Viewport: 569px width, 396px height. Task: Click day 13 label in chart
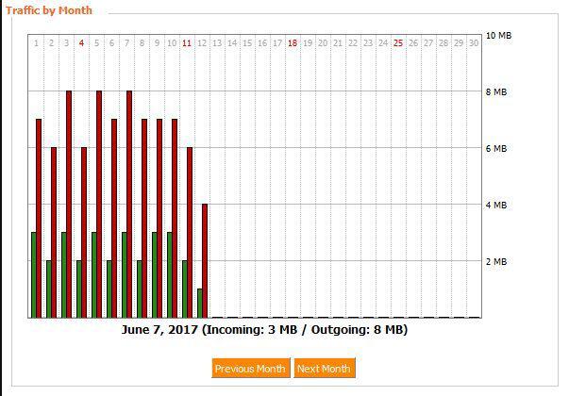(217, 43)
